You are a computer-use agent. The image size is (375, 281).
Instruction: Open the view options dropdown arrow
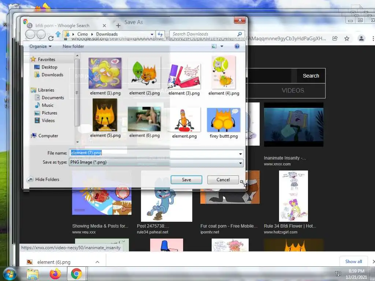pos(222,46)
